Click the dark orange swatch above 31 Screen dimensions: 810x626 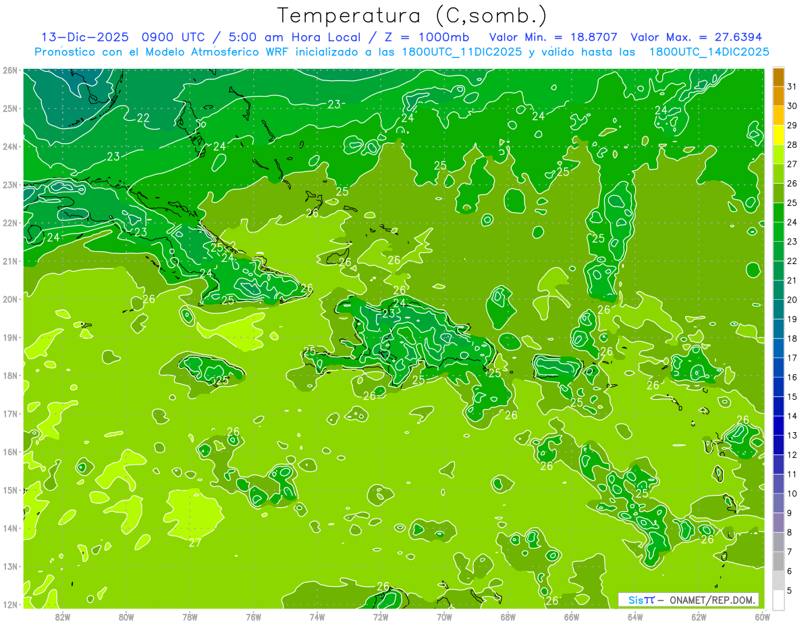coord(778,76)
